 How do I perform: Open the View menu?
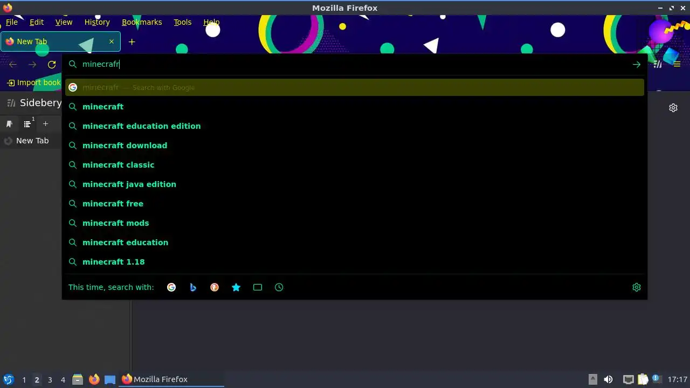click(64, 22)
